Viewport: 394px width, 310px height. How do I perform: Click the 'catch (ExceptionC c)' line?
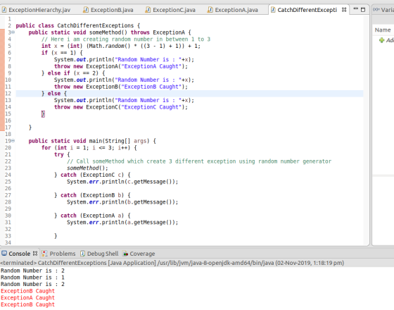pyautogui.click(x=92, y=175)
